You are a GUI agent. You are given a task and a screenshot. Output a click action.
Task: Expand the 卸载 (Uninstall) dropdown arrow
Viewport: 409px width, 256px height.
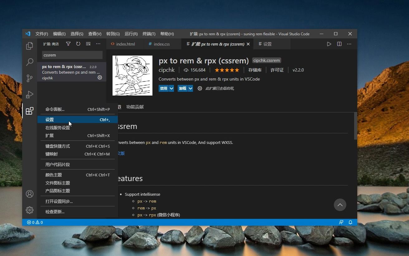[x=190, y=88]
